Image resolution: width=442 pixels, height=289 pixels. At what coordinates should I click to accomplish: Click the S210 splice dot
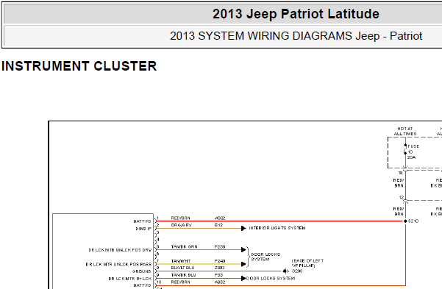click(405, 221)
